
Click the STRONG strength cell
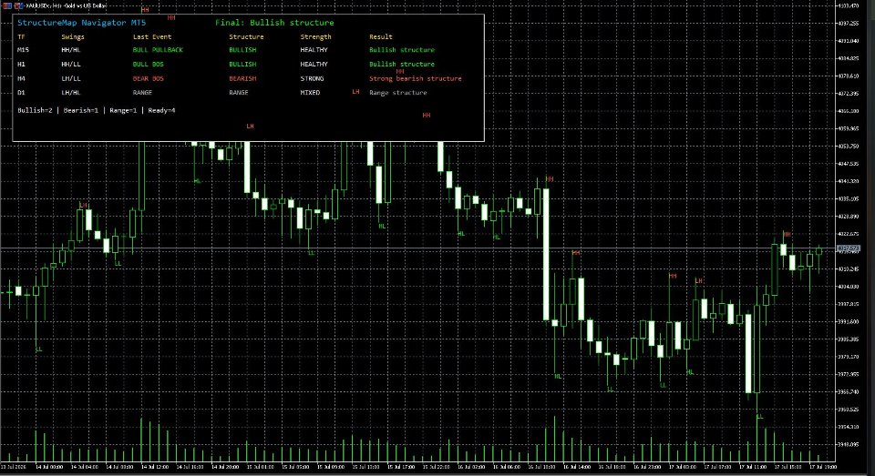click(312, 78)
